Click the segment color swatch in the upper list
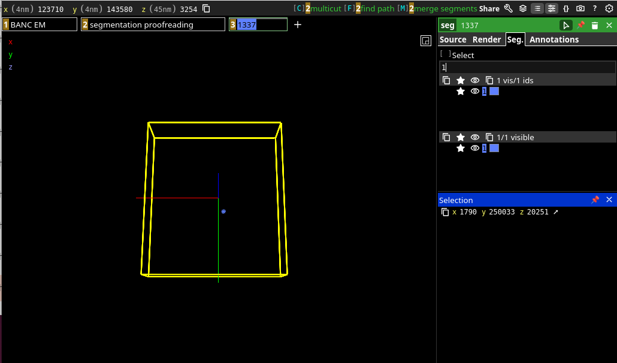The height and width of the screenshot is (363, 617). pyautogui.click(x=494, y=91)
